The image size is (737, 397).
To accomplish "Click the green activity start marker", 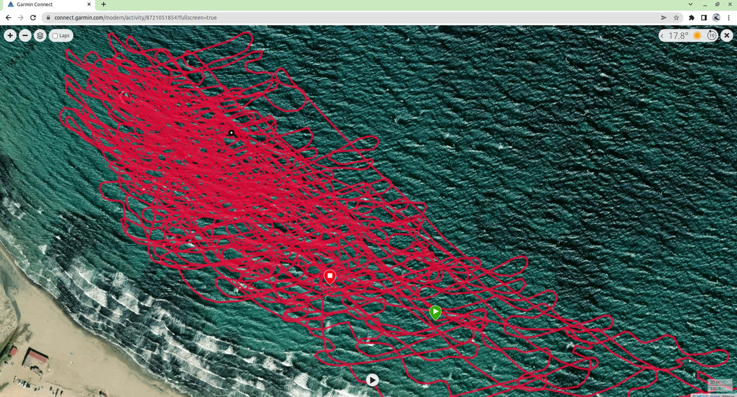I will click(435, 312).
